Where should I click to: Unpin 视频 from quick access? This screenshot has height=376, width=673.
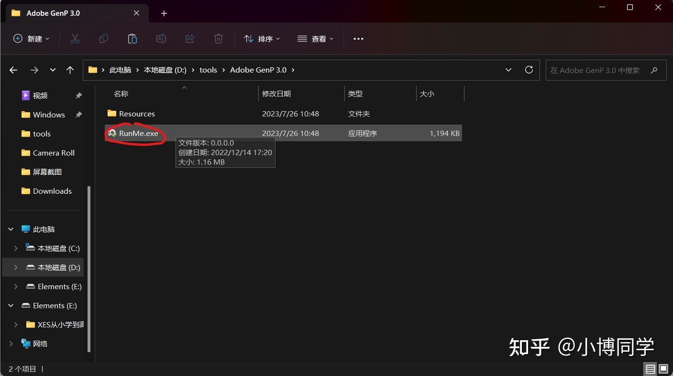coord(78,95)
